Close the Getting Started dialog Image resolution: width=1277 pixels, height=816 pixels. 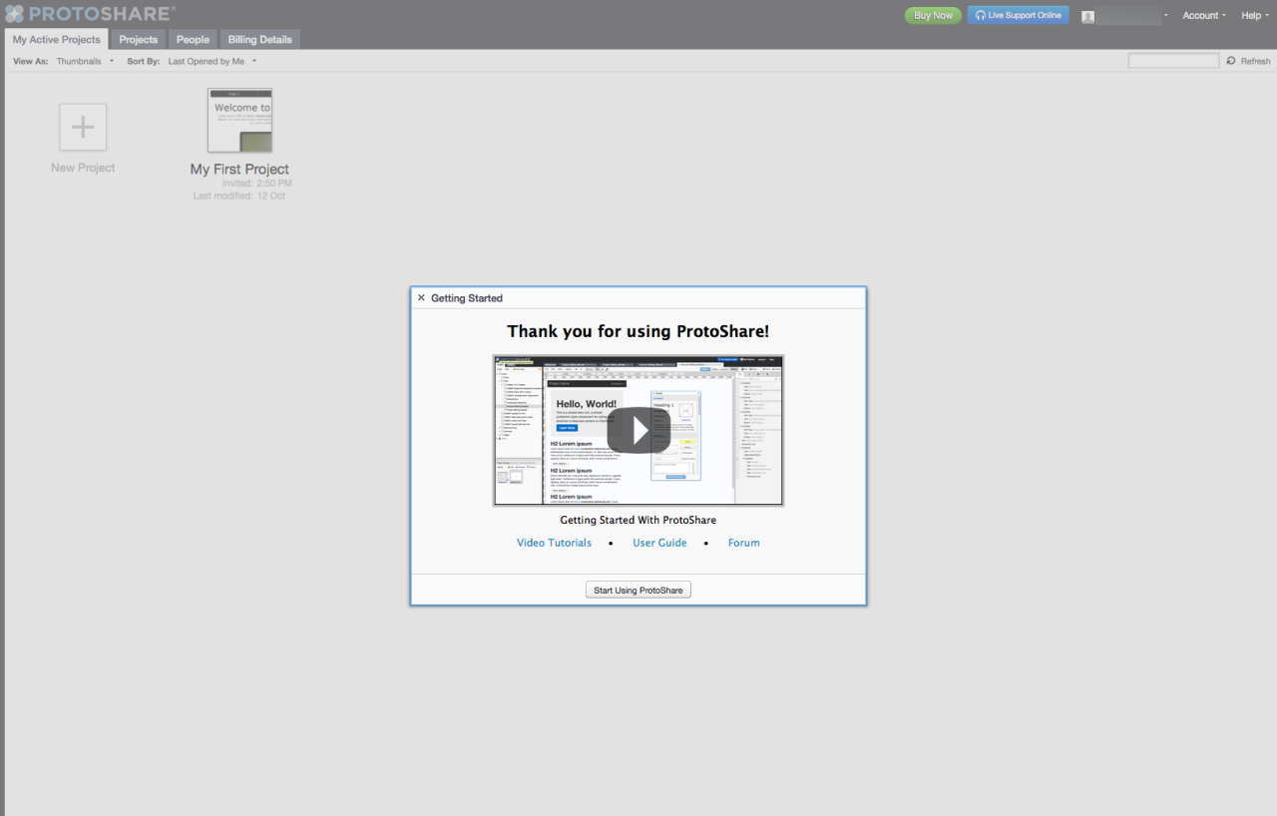(x=421, y=298)
